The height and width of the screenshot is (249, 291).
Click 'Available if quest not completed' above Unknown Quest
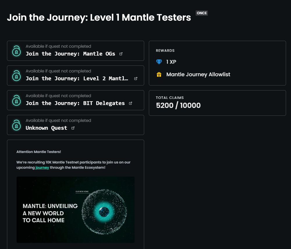pos(58,120)
